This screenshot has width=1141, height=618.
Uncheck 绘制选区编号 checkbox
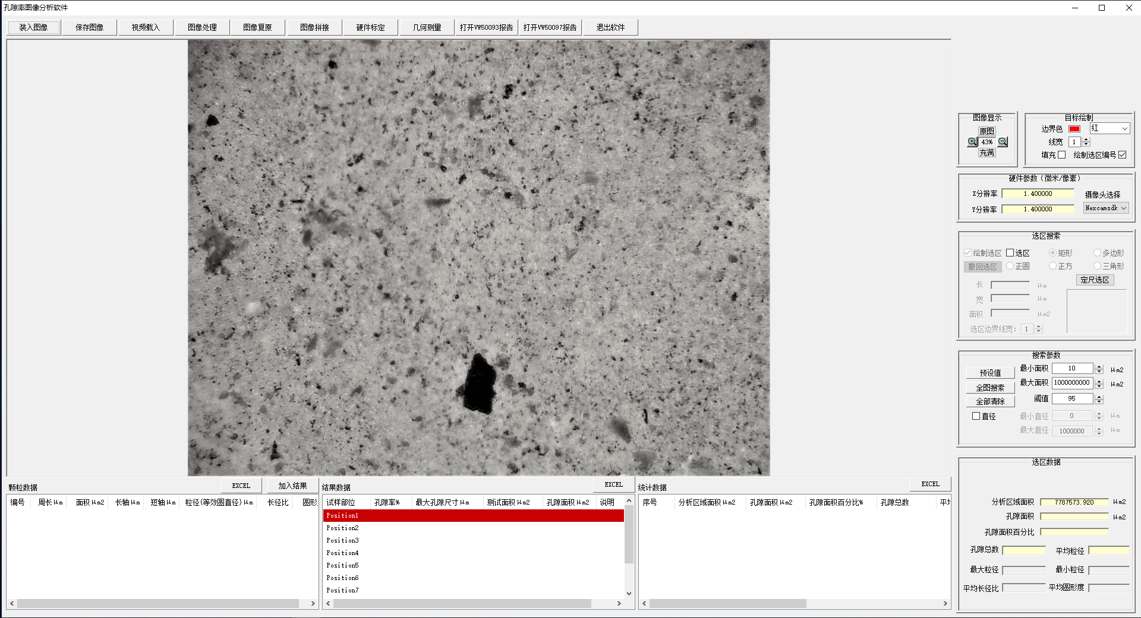1122,155
